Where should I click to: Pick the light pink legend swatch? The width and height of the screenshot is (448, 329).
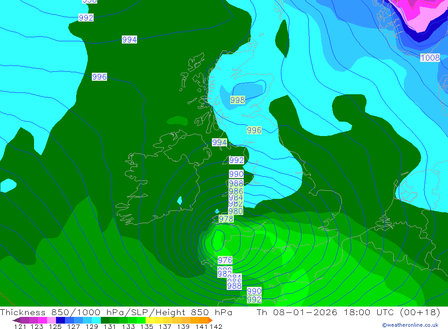click(x=52, y=320)
